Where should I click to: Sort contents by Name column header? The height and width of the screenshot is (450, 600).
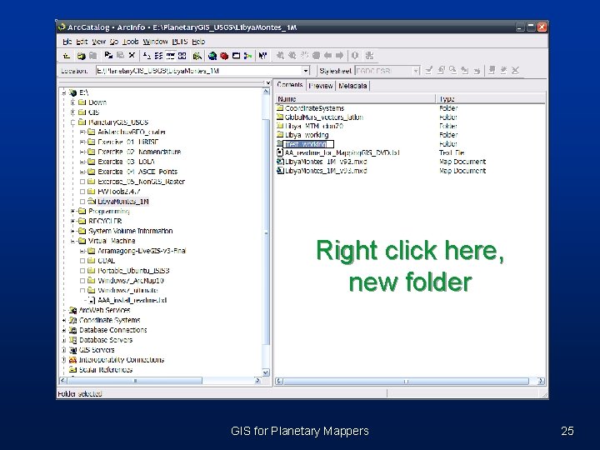click(x=356, y=98)
